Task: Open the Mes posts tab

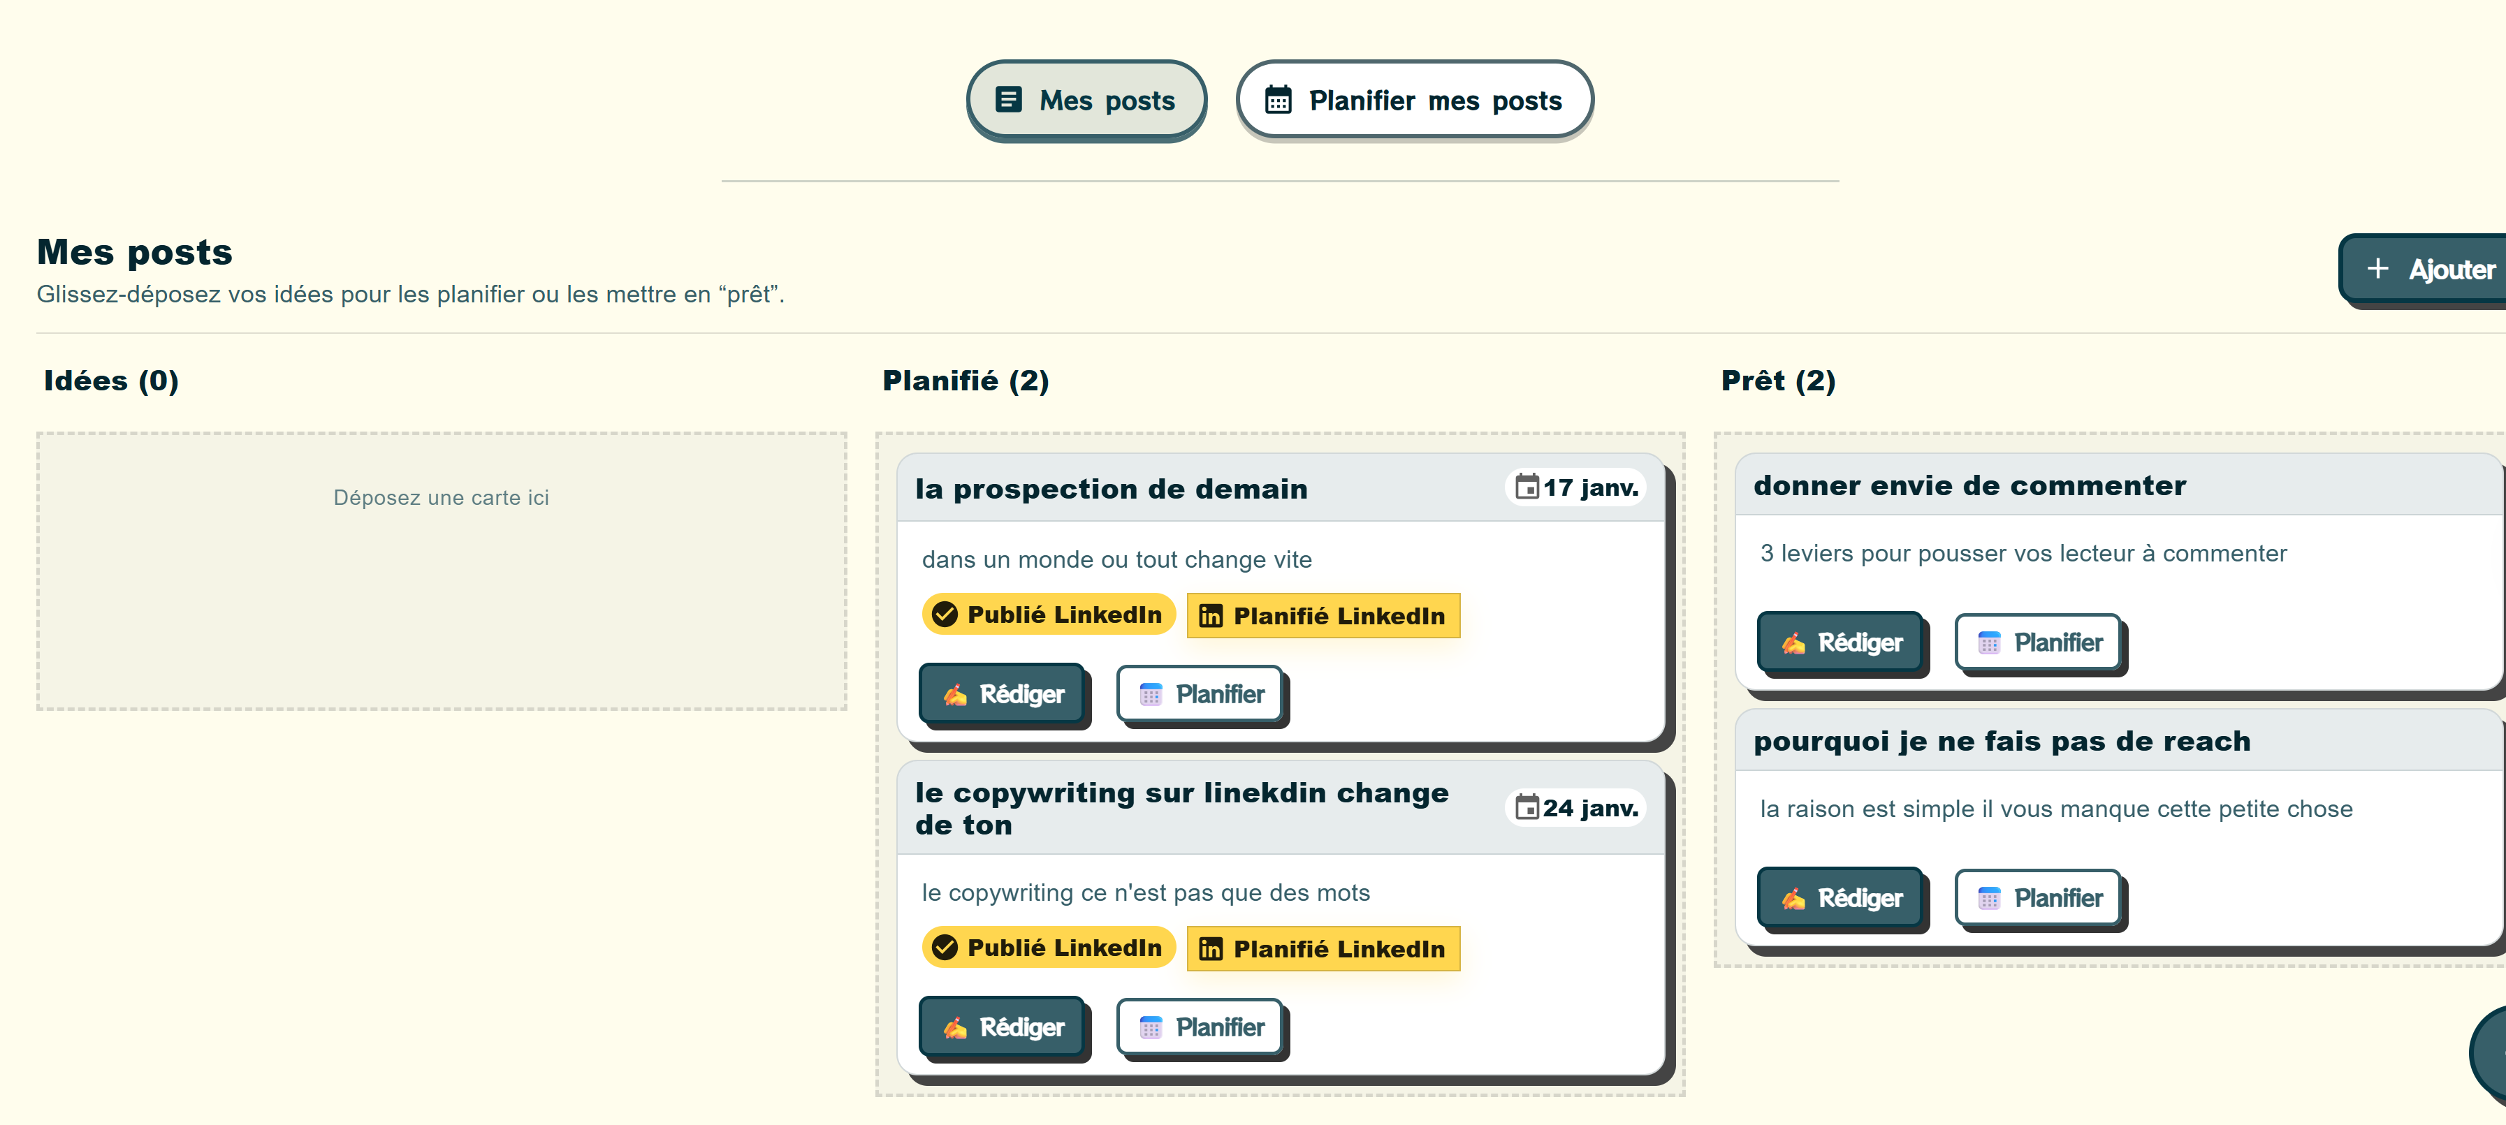Action: 1086,100
